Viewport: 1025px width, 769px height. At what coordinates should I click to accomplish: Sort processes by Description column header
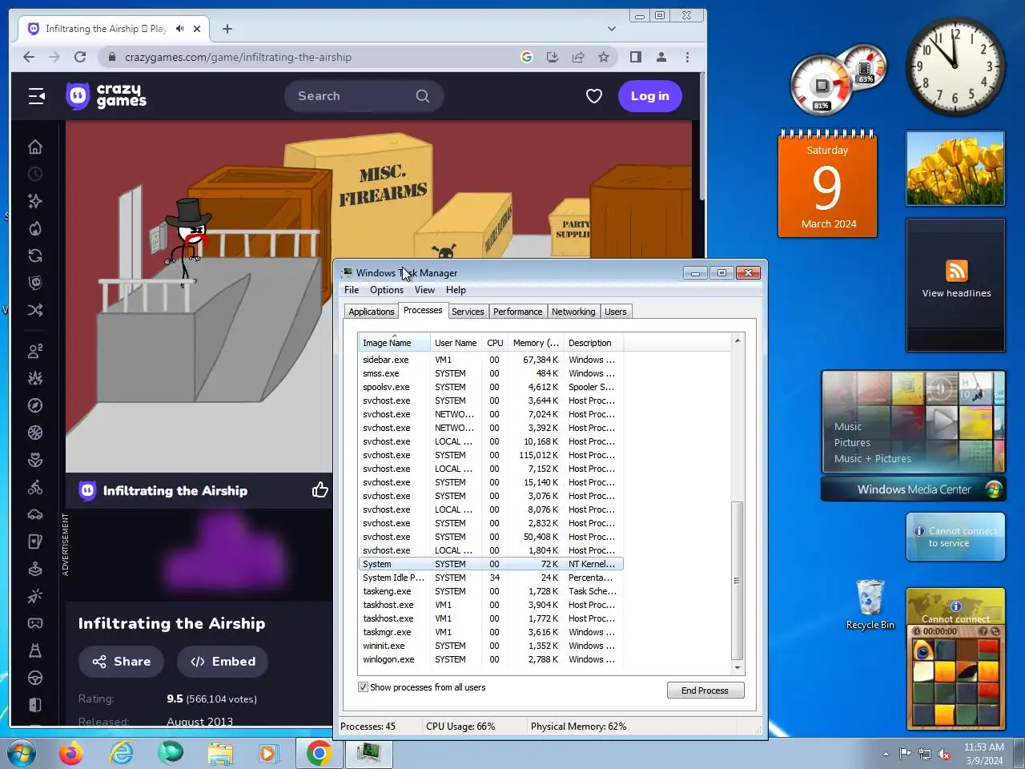[x=593, y=343]
